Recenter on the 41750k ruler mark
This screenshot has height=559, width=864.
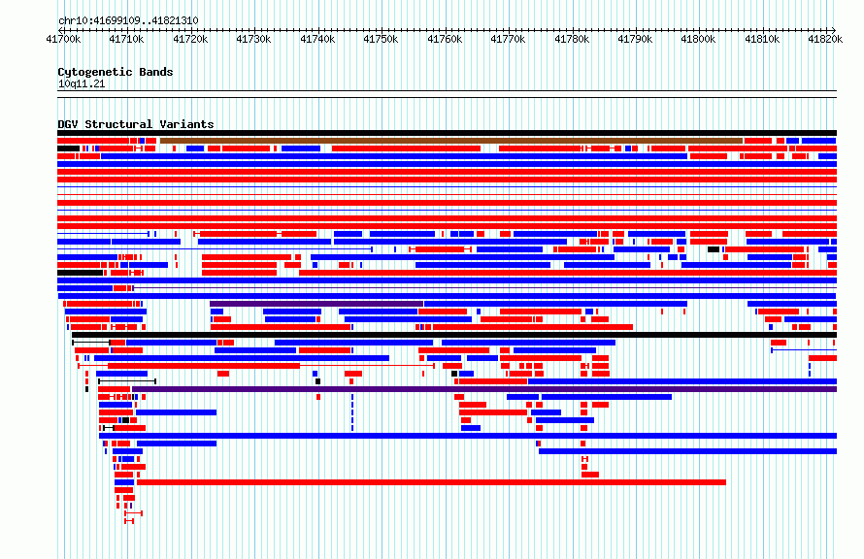click(382, 39)
